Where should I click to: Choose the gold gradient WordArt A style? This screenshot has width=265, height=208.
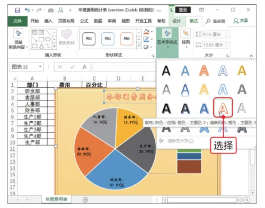click(x=242, y=70)
